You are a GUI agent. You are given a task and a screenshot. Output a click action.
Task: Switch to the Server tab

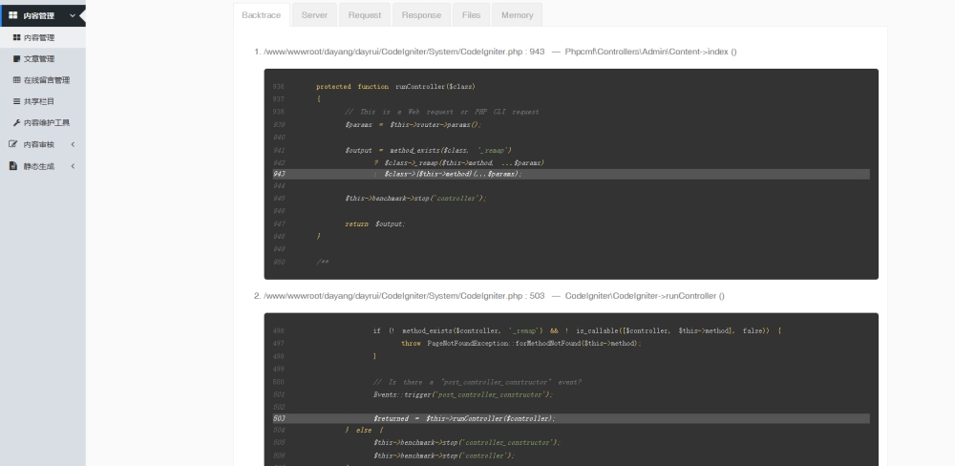[314, 15]
